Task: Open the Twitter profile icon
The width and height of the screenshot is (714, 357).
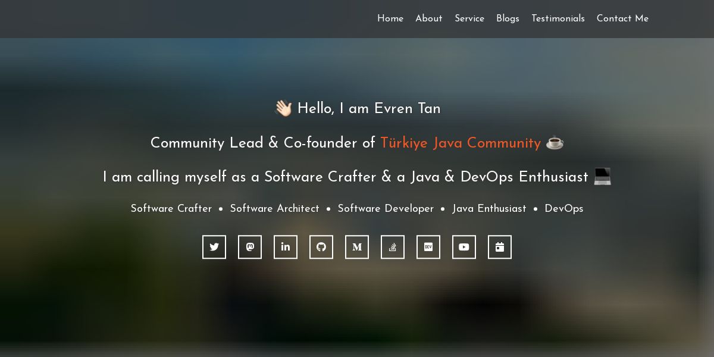Action: point(214,247)
